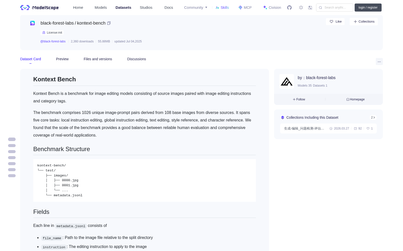Toggle the light/dark theme icon
403x251 pixels.
click(301, 8)
